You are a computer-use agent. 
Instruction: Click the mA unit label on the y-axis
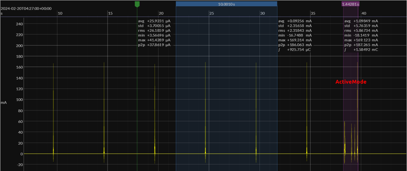tap(3, 102)
